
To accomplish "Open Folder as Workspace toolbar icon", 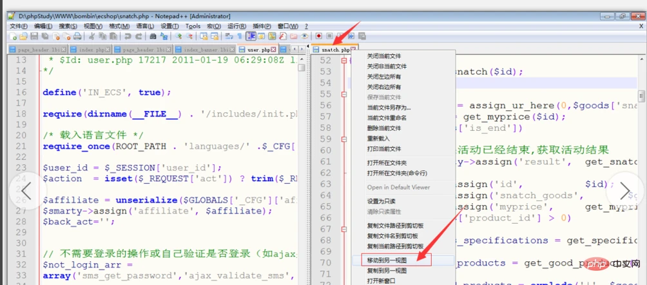I will tap(294, 36).
